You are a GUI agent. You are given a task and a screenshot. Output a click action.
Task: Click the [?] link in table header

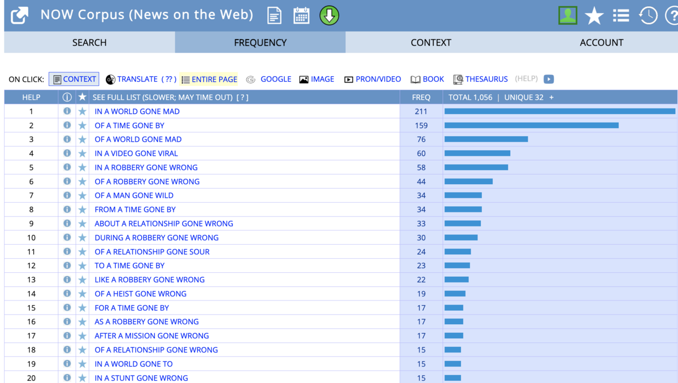(x=242, y=97)
